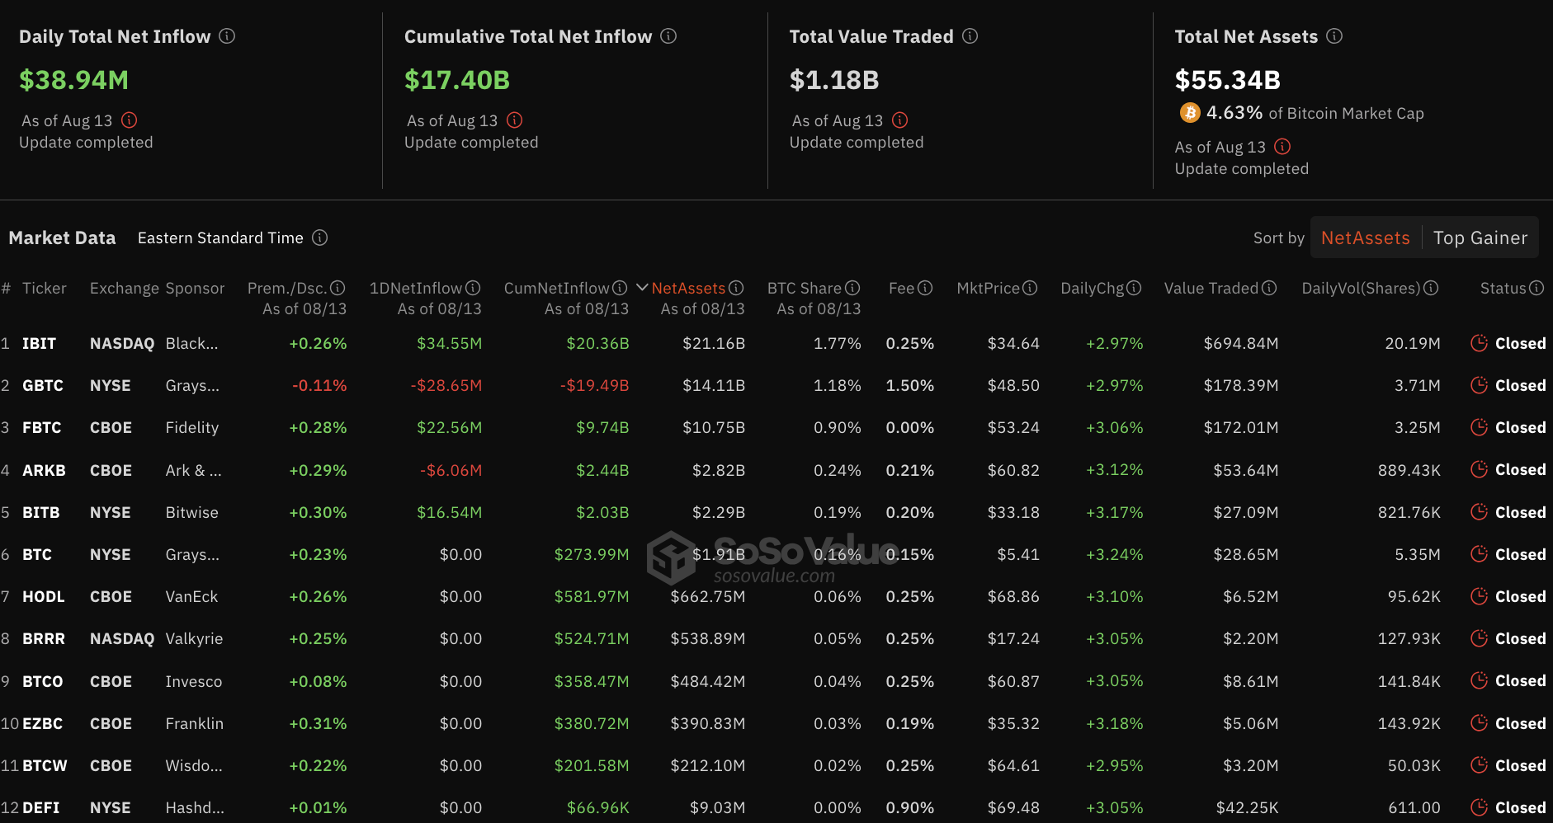This screenshot has height=823, width=1553.
Task: Click the $69.48 market price cell
Action: [1013, 807]
